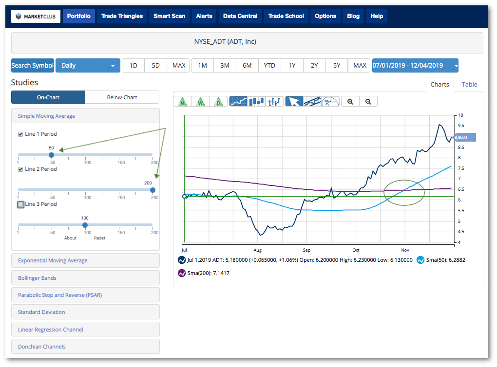Screen dimensions: 497x367
Task: Switch to OHLC bar chart type
Action: 274,102
